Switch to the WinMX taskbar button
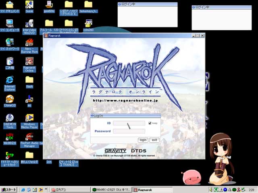Viewport: 258px width, 193px height. pos(111,189)
